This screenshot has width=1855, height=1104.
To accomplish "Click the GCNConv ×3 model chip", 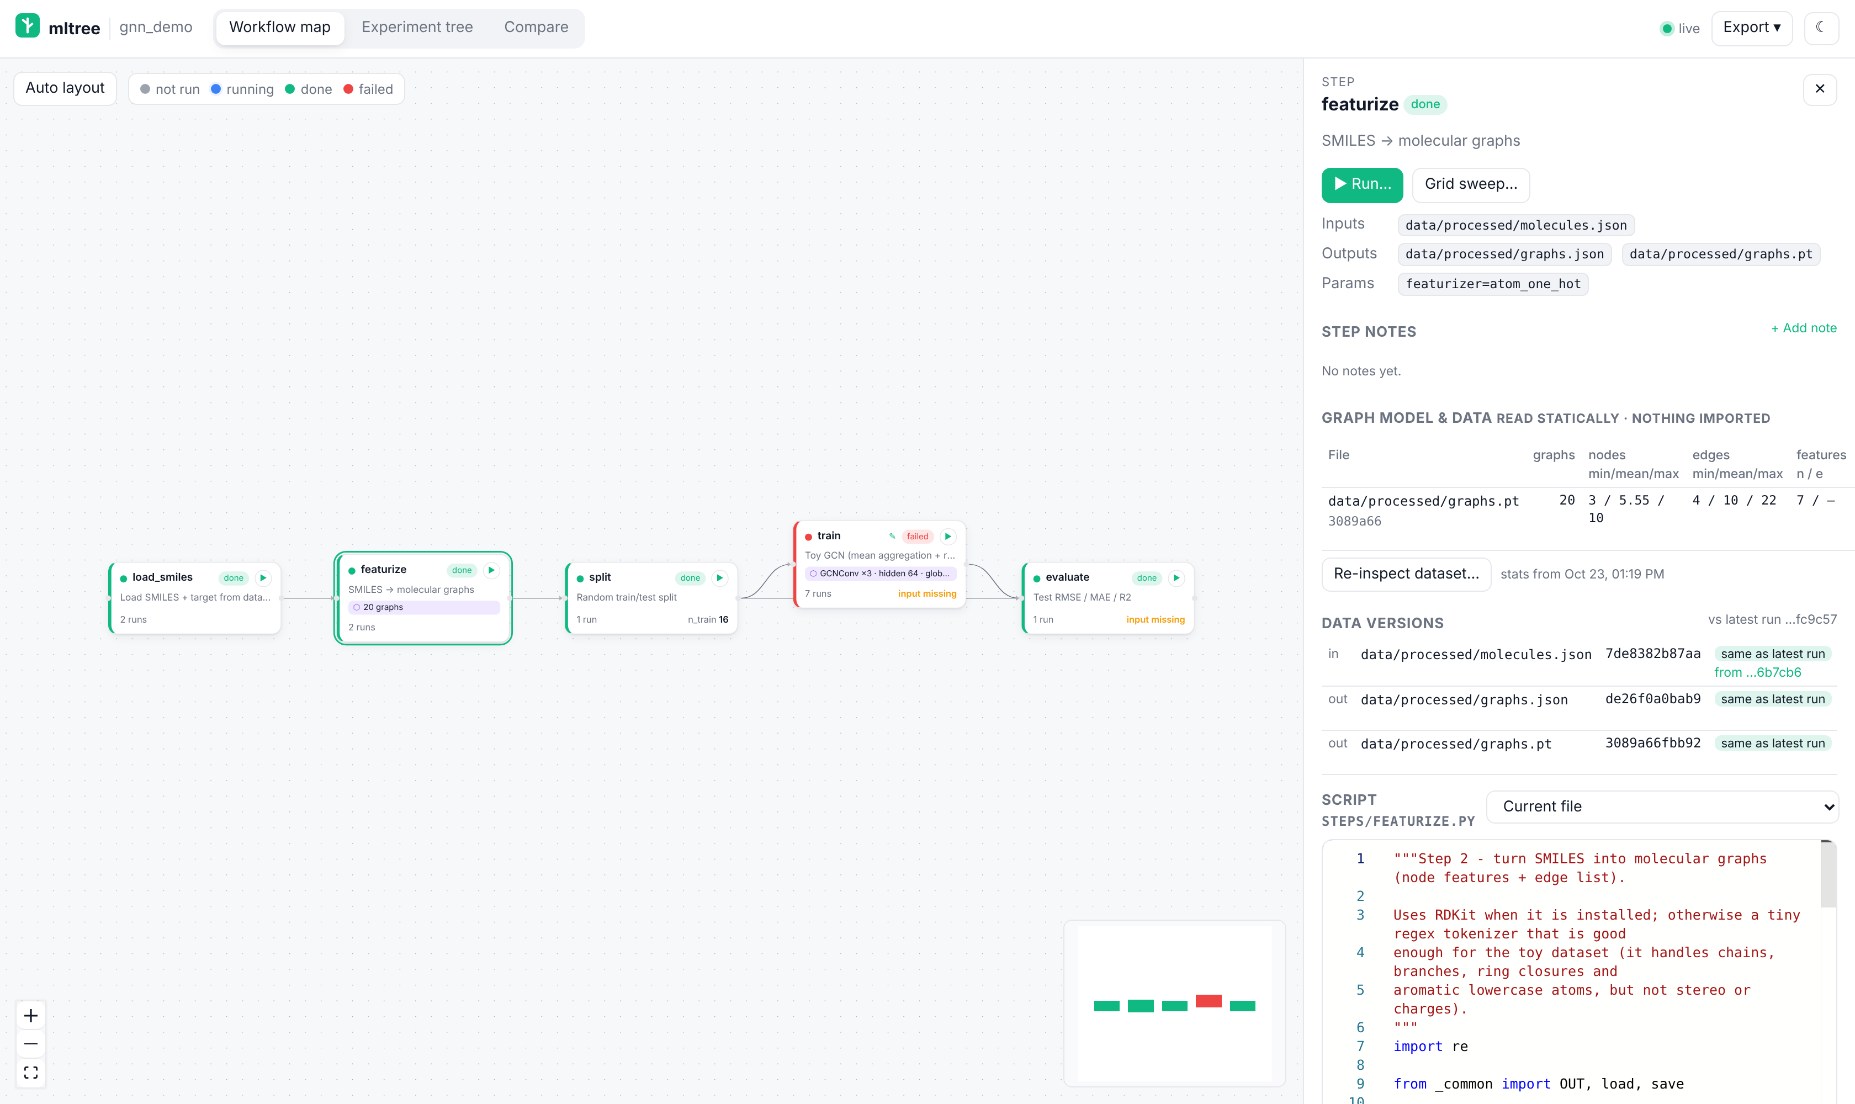I will click(880, 574).
